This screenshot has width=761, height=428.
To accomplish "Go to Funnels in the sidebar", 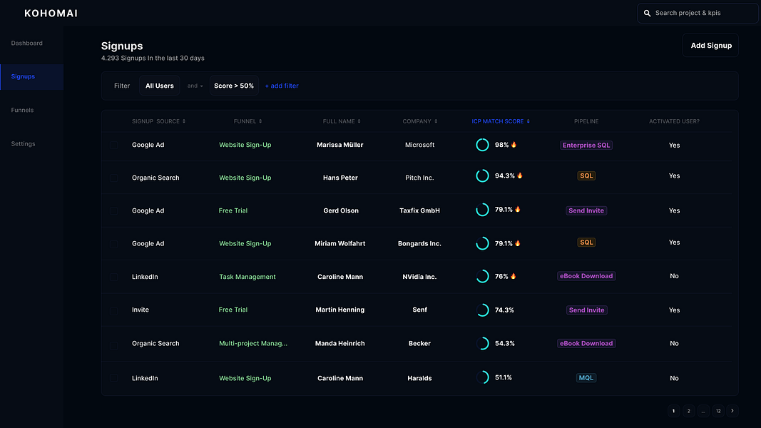I will point(22,111).
